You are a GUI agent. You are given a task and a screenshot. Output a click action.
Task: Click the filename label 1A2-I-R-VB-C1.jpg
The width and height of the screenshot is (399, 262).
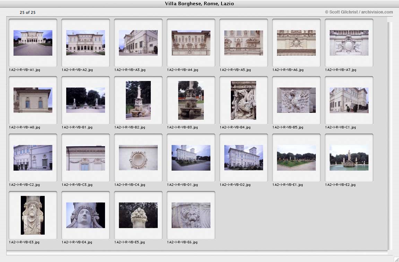(340, 127)
